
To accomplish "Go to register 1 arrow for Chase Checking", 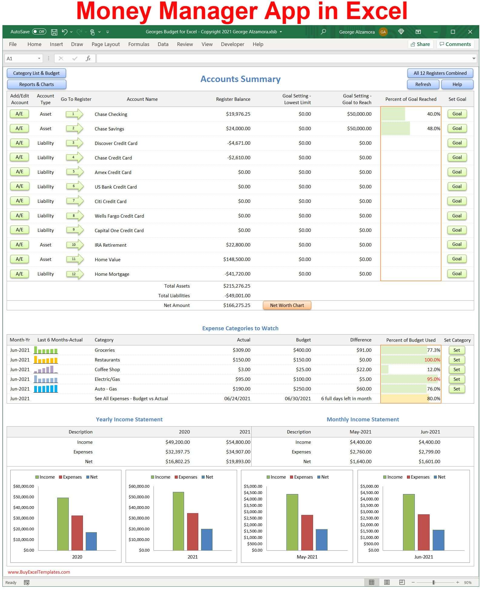I will [74, 114].
